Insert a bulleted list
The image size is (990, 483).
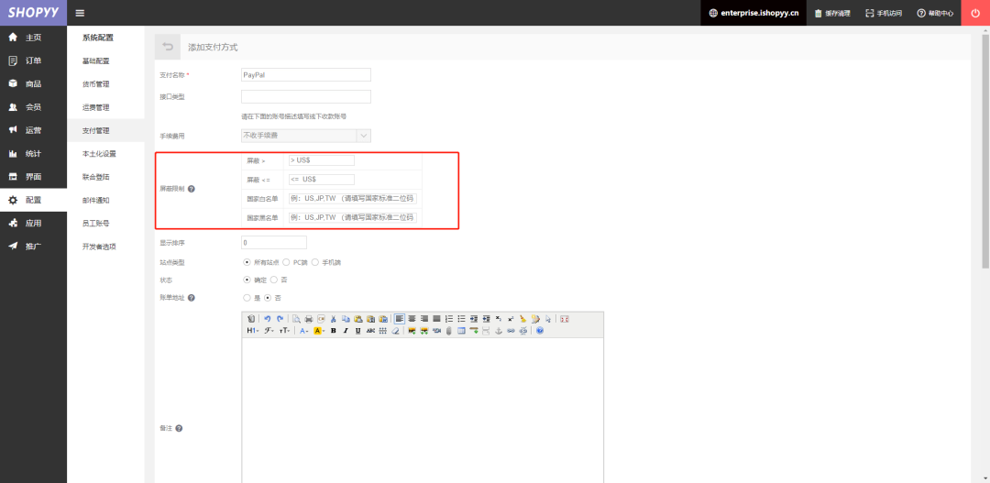(461, 319)
